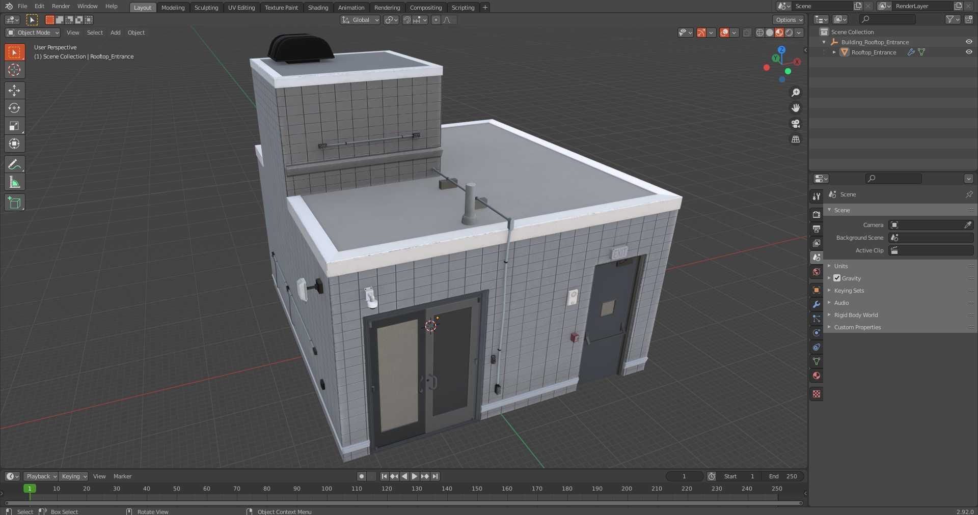Switch orthographic/perspective grid icon
Image resolution: width=978 pixels, height=515 pixels.
[796, 139]
